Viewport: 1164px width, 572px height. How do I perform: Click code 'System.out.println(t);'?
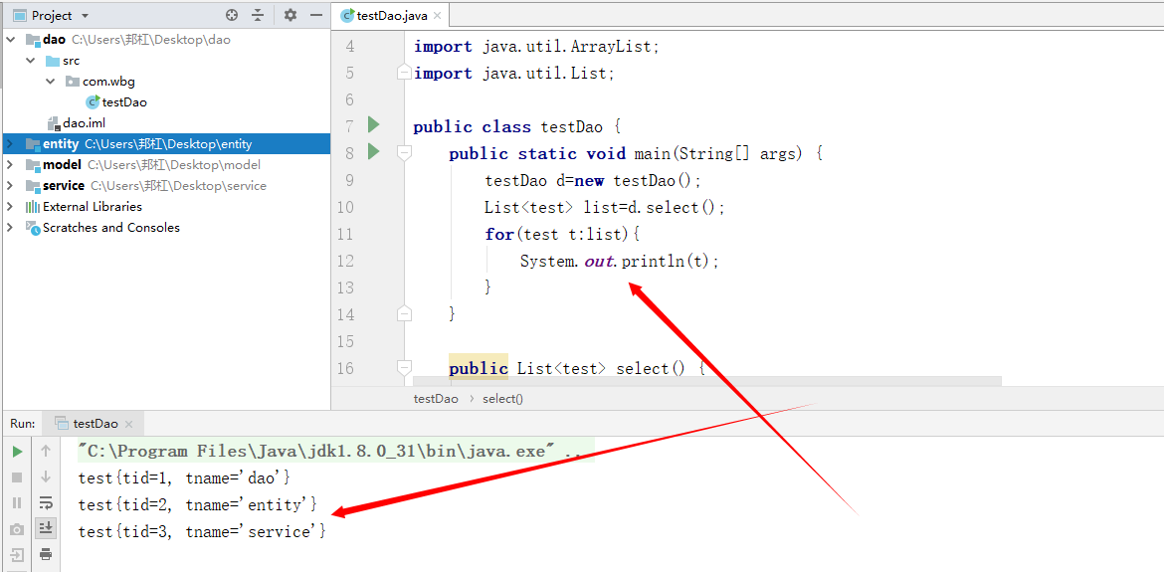pyautogui.click(x=620, y=262)
